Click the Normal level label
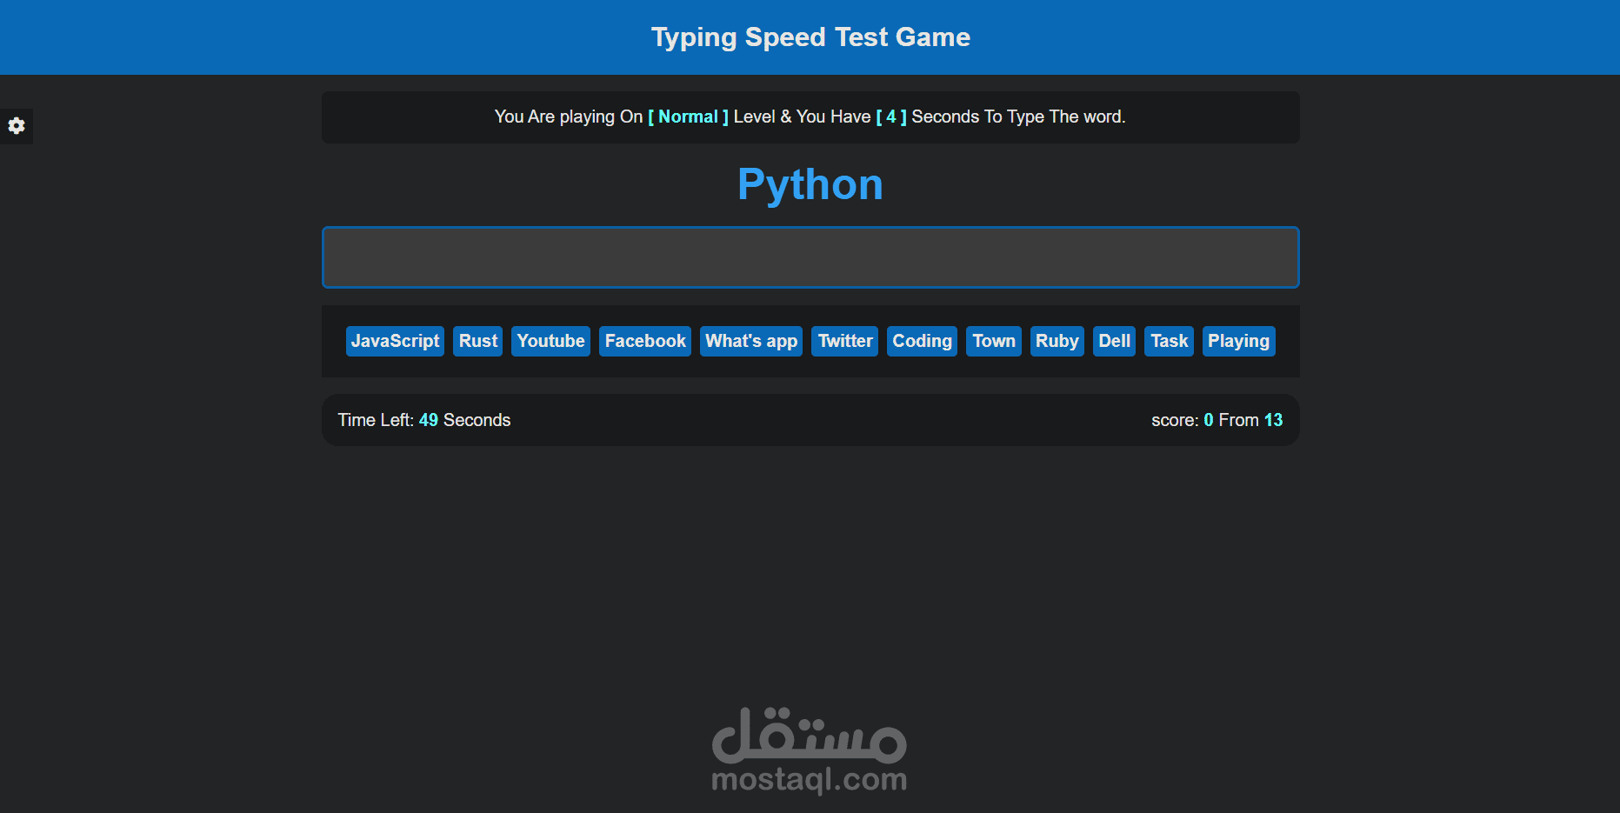Viewport: 1620px width, 813px height. pos(688,117)
